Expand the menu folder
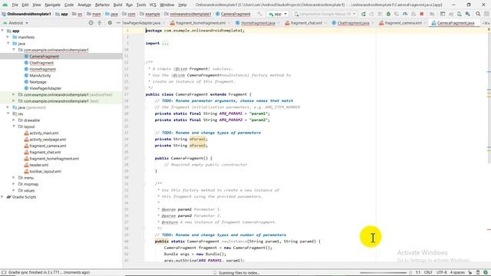The height and width of the screenshot is (276, 491). (14, 177)
